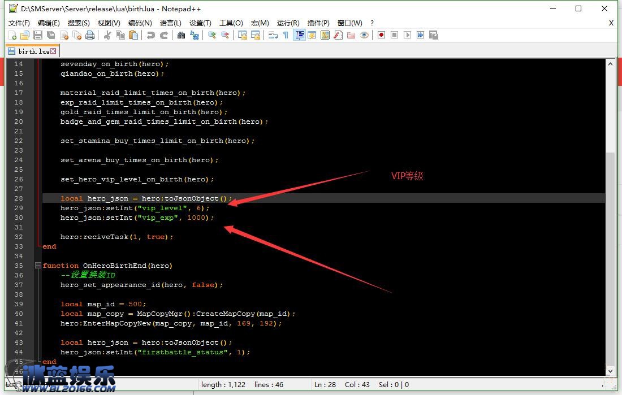The width and height of the screenshot is (622, 395).
Task: Open the 文件(F) menu
Action: pos(19,23)
